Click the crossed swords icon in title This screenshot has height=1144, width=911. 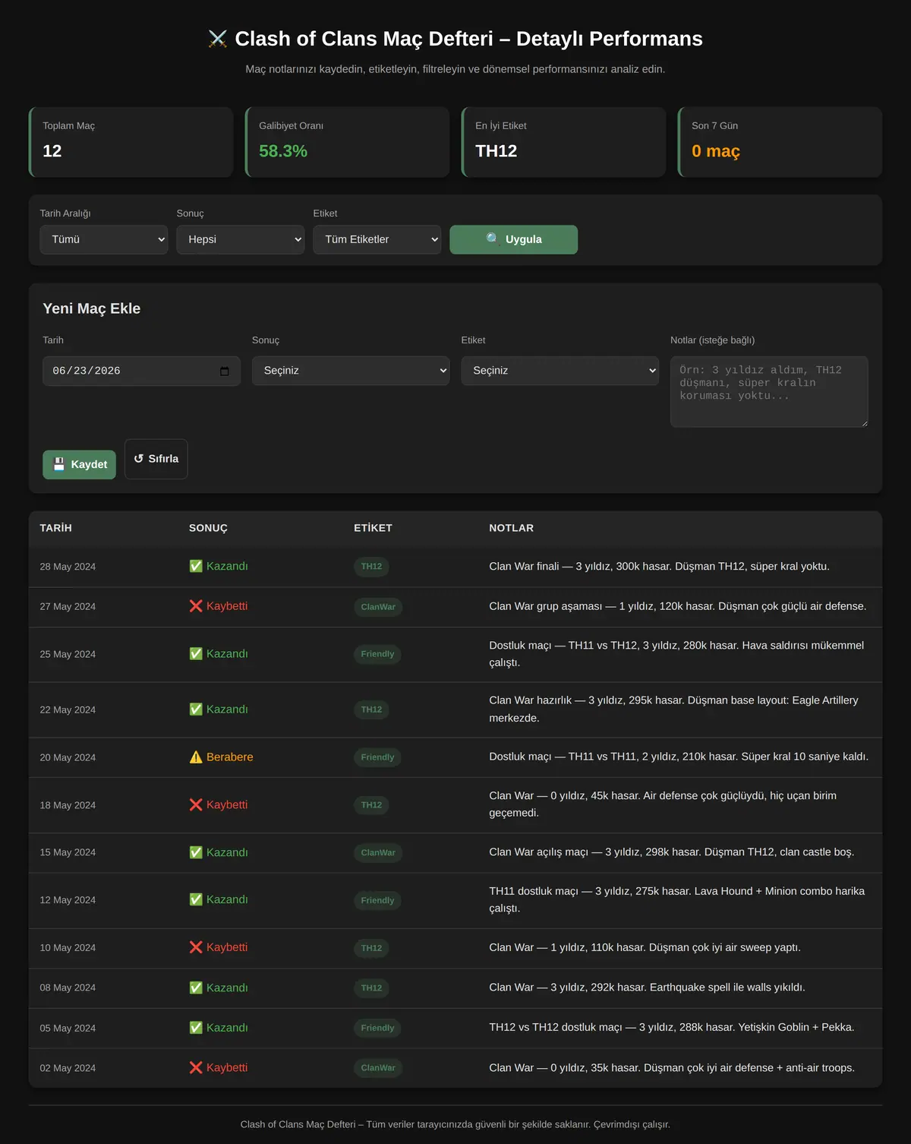coord(218,39)
